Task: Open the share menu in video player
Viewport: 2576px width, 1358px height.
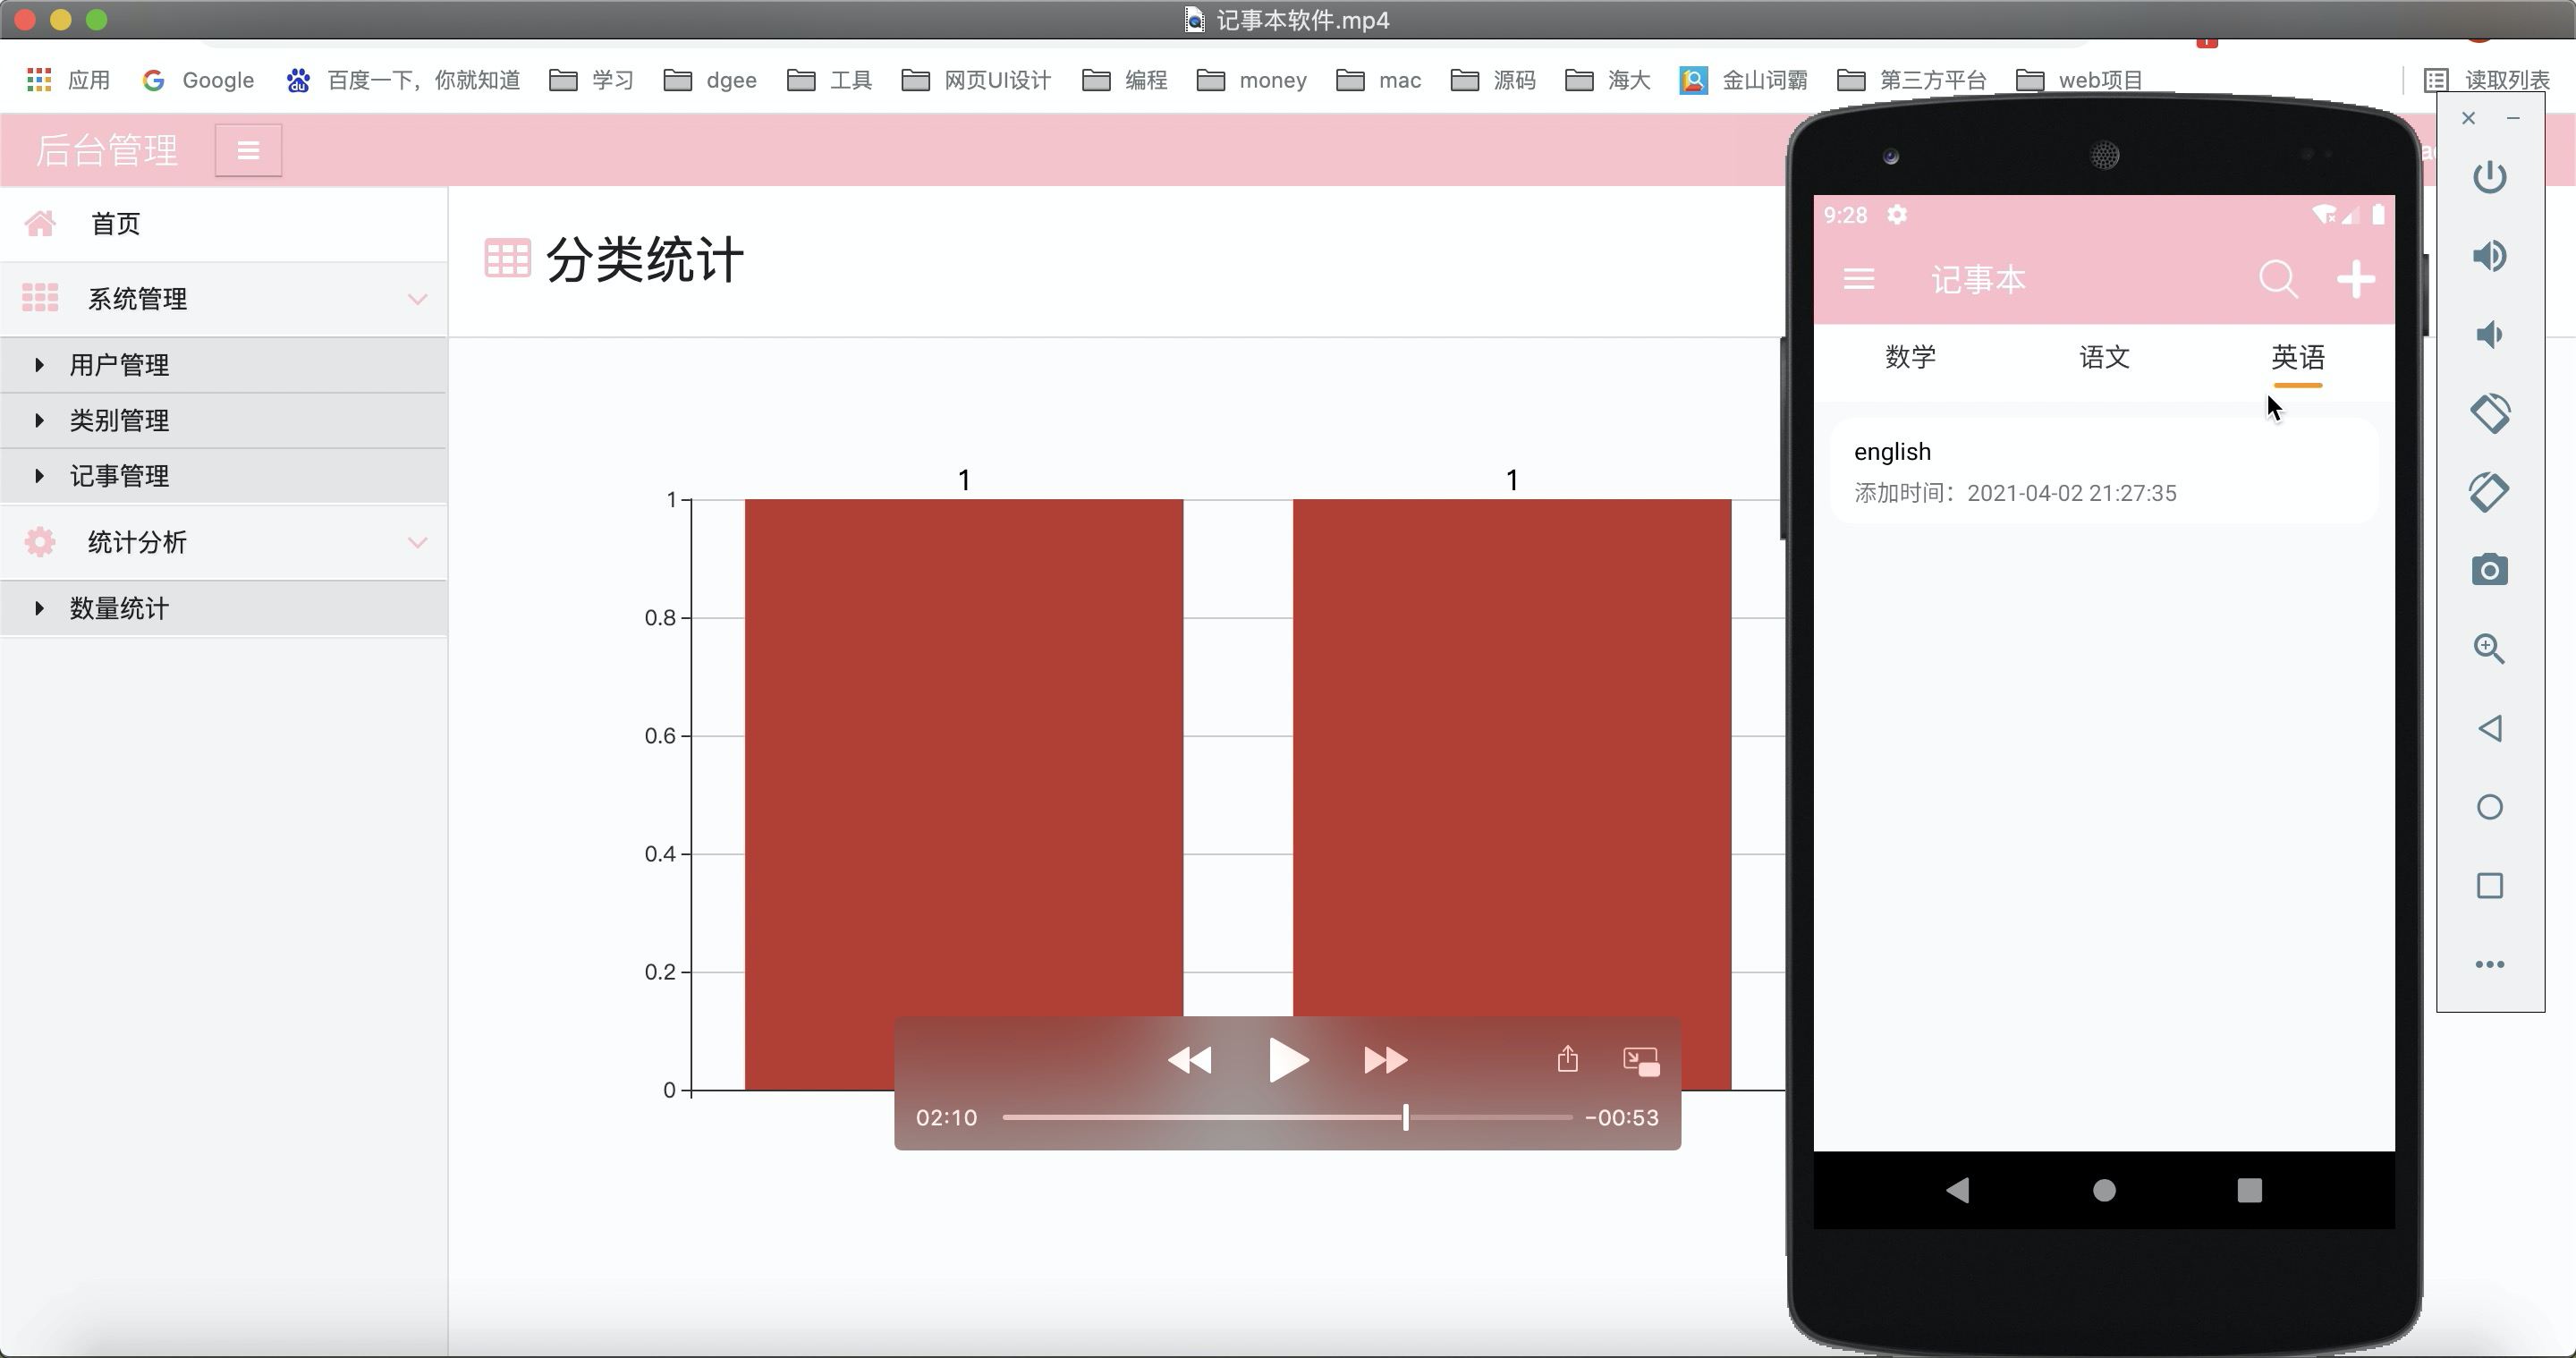Action: (1568, 1059)
